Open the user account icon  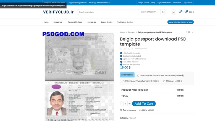pos(174,12)
